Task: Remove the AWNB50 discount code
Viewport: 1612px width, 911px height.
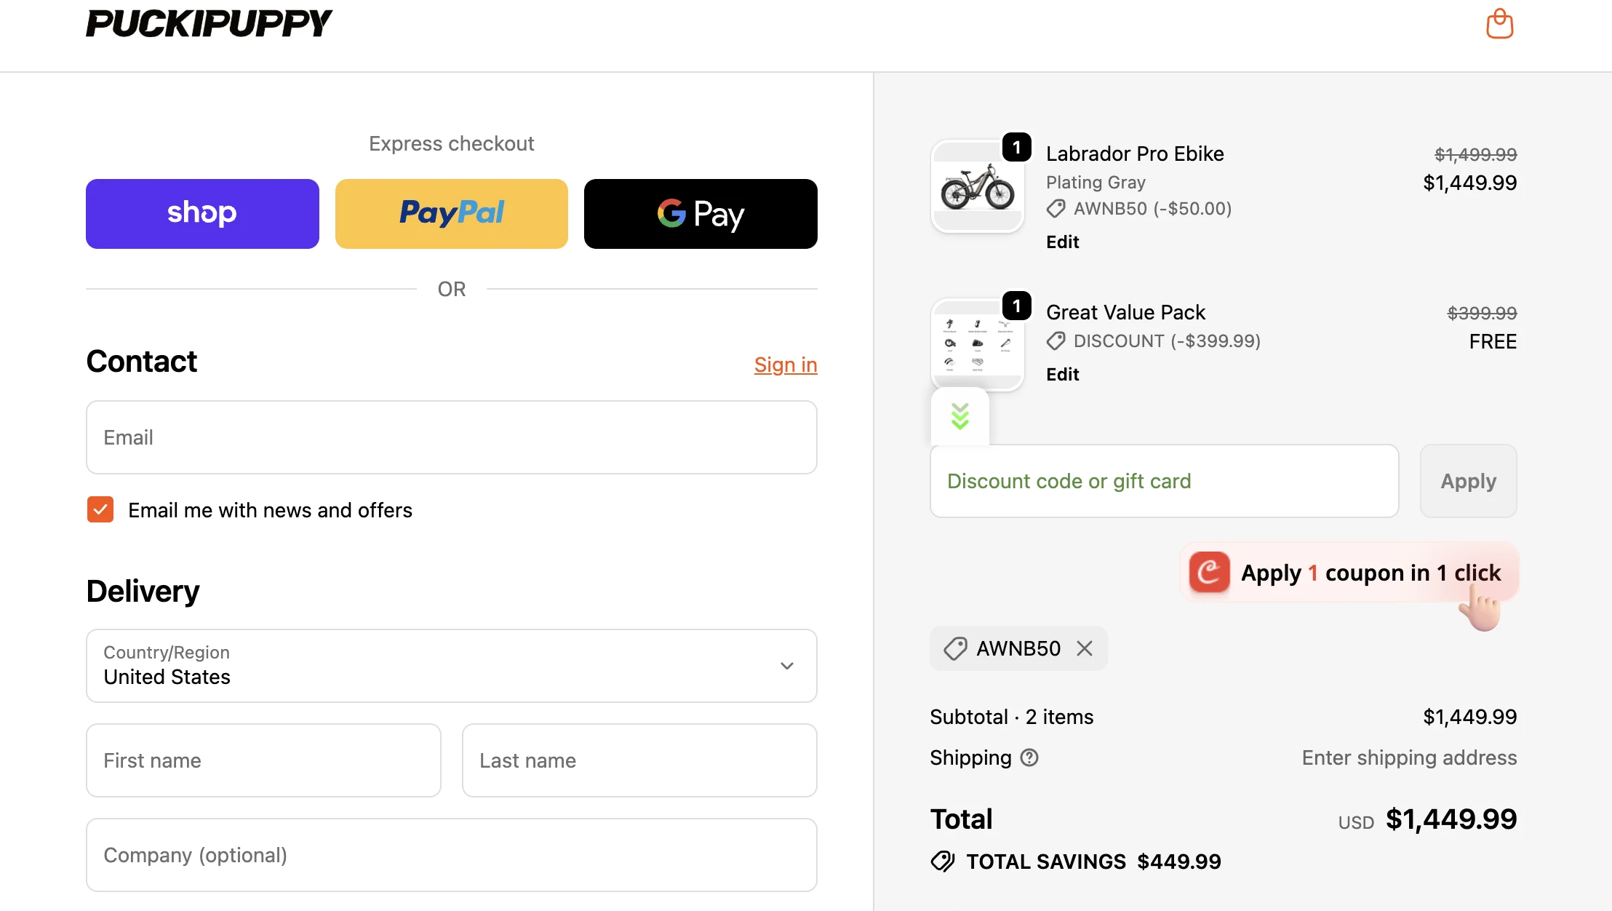Action: (x=1085, y=648)
